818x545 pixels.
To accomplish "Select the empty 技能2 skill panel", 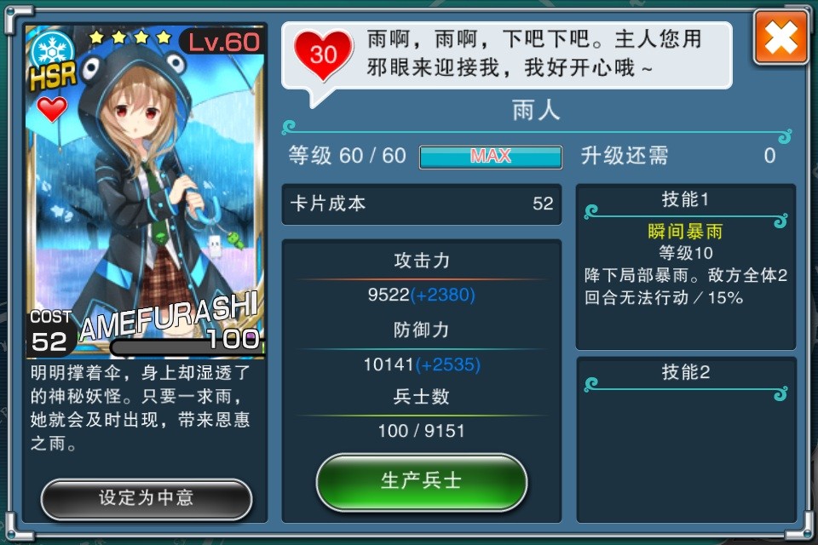I will (686, 439).
